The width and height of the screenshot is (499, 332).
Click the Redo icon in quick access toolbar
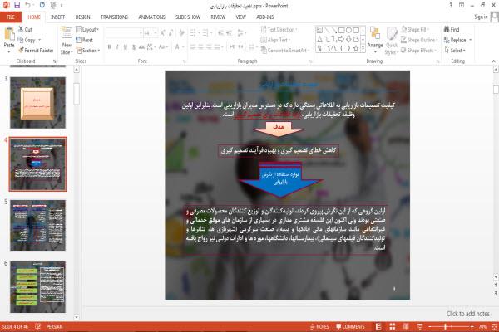(x=42, y=5)
